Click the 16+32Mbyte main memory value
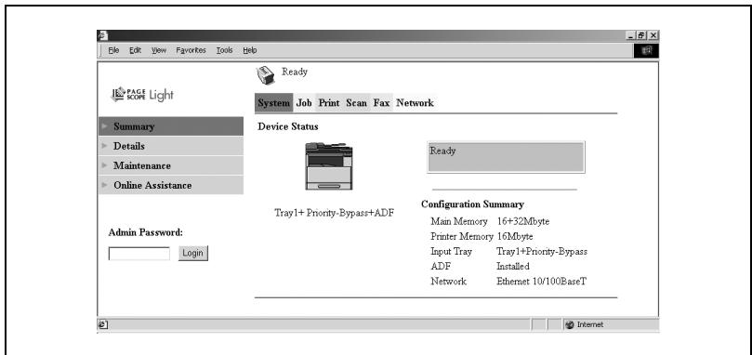752x355 pixels. pos(523,221)
